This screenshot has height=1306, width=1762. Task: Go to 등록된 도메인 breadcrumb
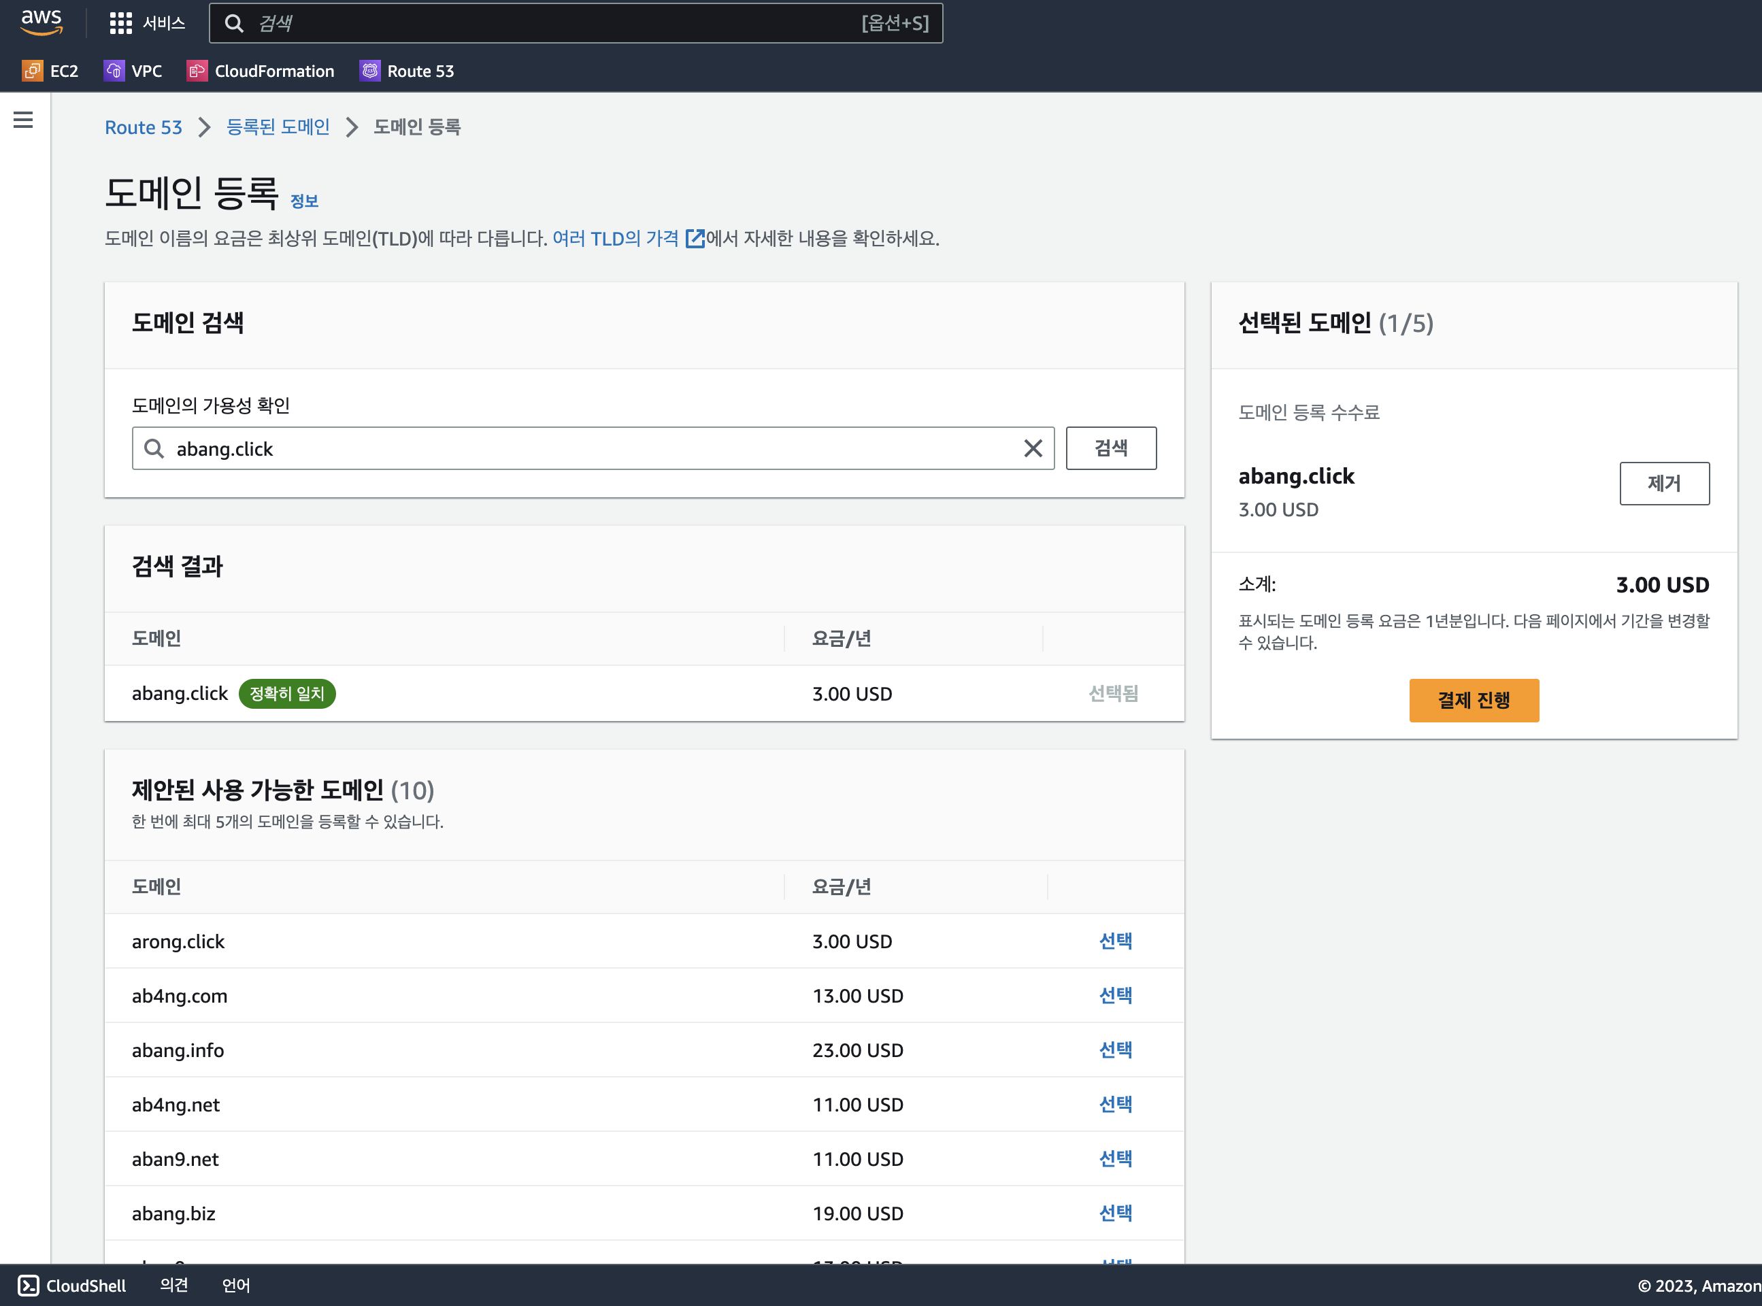click(278, 127)
